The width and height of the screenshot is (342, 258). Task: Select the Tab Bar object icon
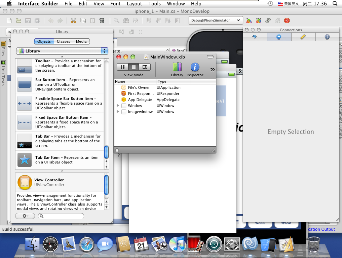(25, 141)
